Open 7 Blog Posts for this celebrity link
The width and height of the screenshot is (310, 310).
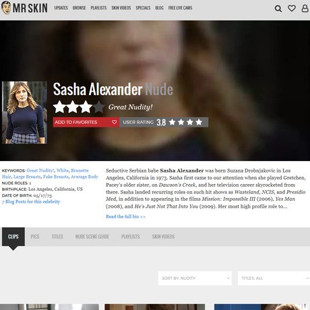(x=31, y=201)
